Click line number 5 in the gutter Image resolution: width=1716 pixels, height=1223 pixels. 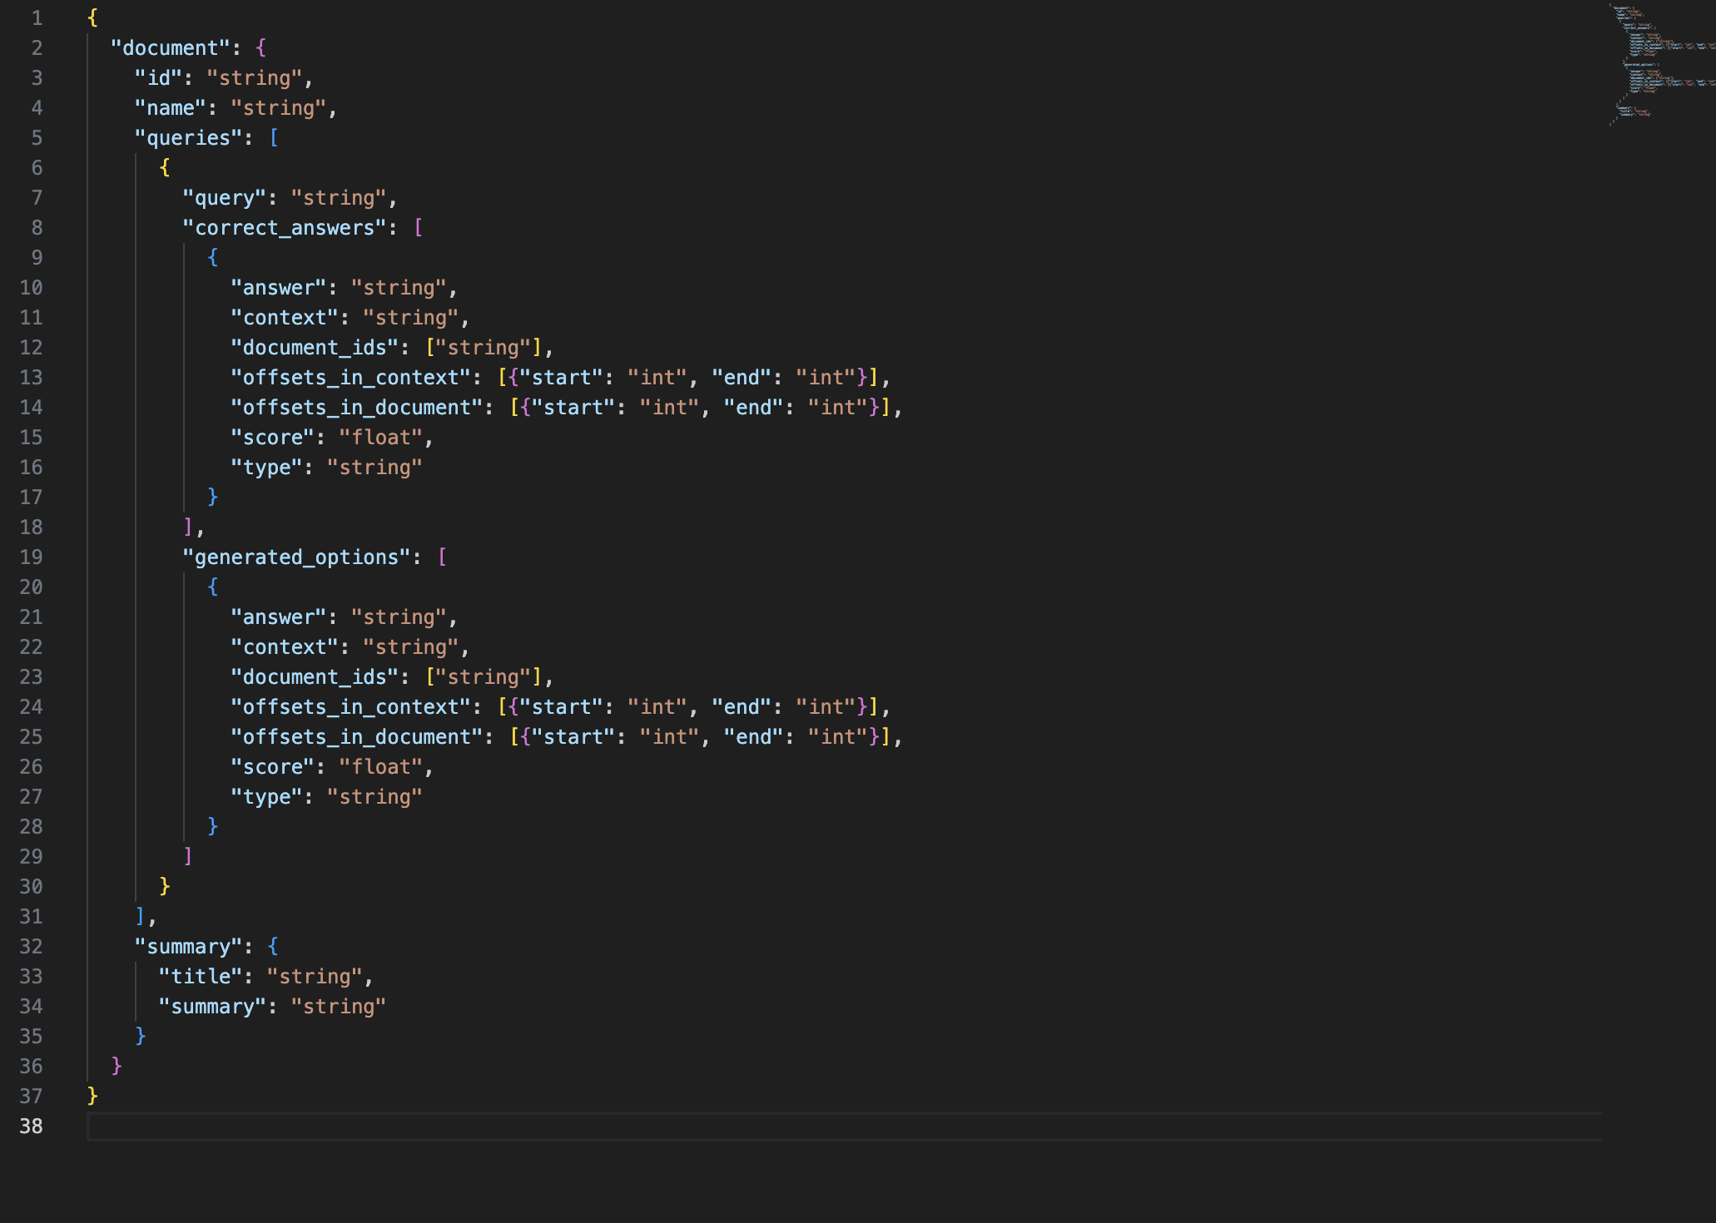tap(37, 138)
